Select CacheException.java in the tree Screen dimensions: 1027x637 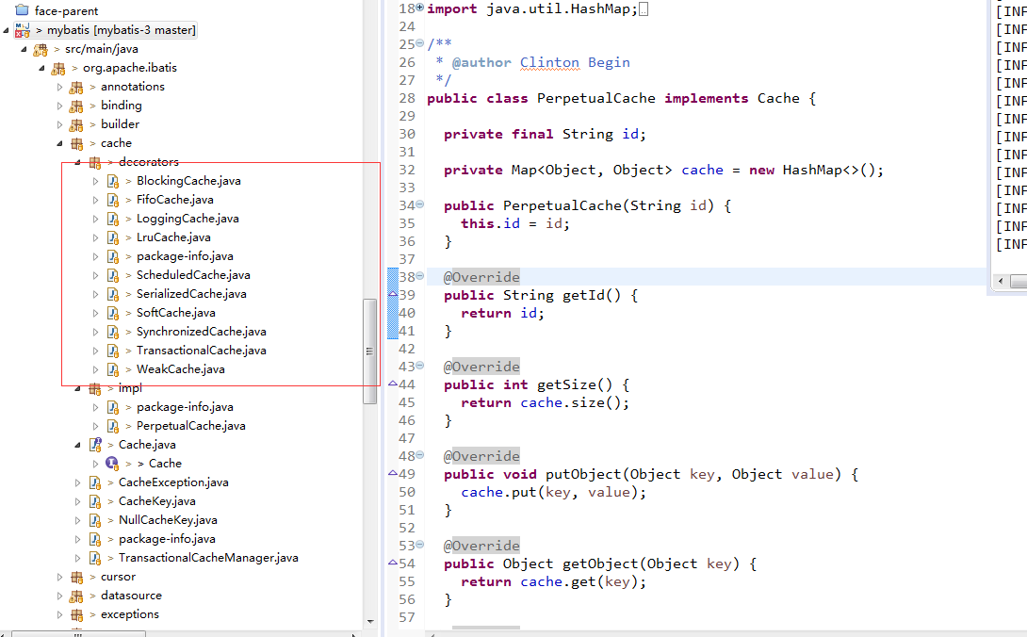click(173, 483)
